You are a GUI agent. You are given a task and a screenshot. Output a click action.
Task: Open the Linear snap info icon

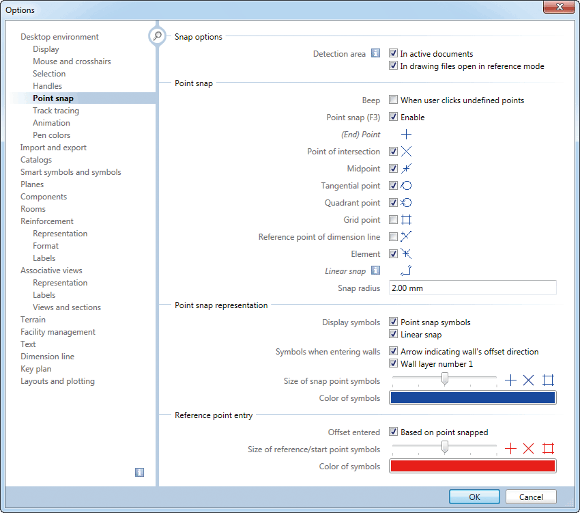click(375, 271)
